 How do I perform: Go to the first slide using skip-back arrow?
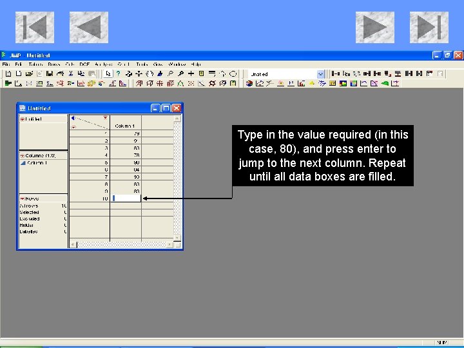pos(35,27)
